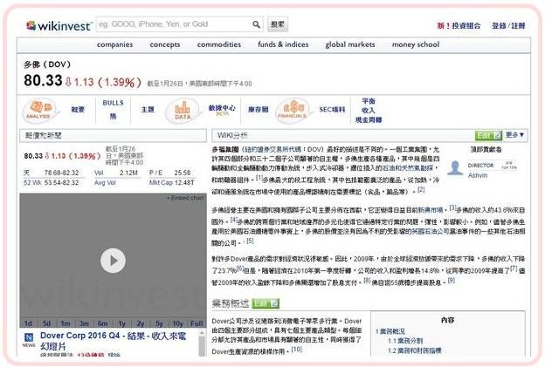This screenshot has height=367, width=545.
Task: Open the Dover Corp 2016 Q4 news headline
Action: click(114, 341)
